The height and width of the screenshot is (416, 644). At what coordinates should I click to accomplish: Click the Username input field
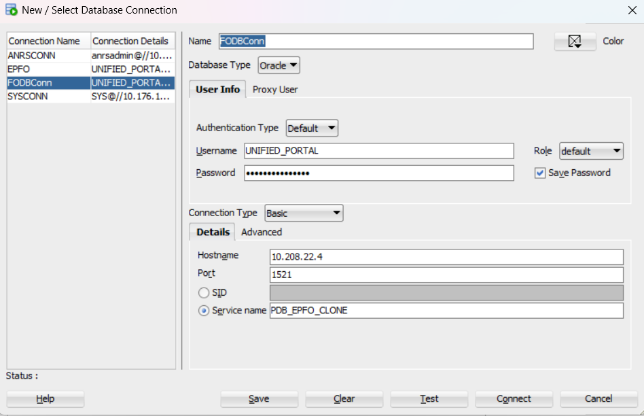pyautogui.click(x=378, y=151)
